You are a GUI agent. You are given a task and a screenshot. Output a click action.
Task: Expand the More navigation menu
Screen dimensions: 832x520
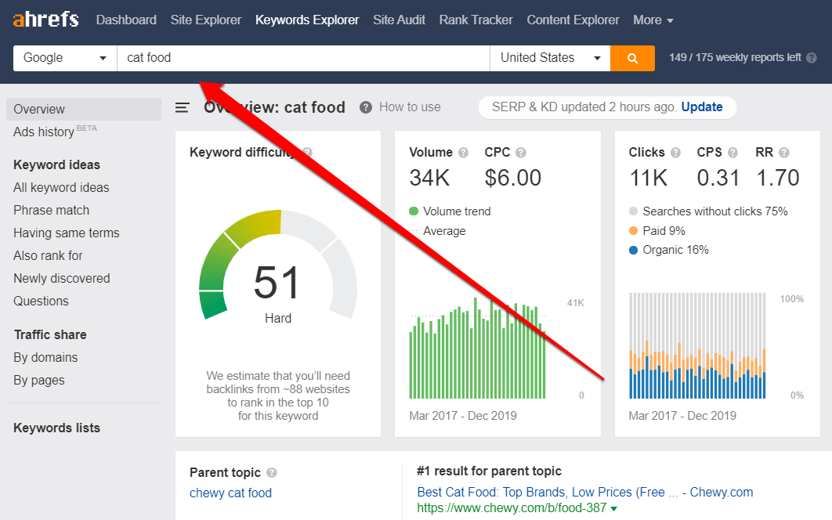tap(653, 20)
